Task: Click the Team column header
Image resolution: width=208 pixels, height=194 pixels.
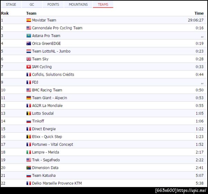Action: [x=31, y=13]
